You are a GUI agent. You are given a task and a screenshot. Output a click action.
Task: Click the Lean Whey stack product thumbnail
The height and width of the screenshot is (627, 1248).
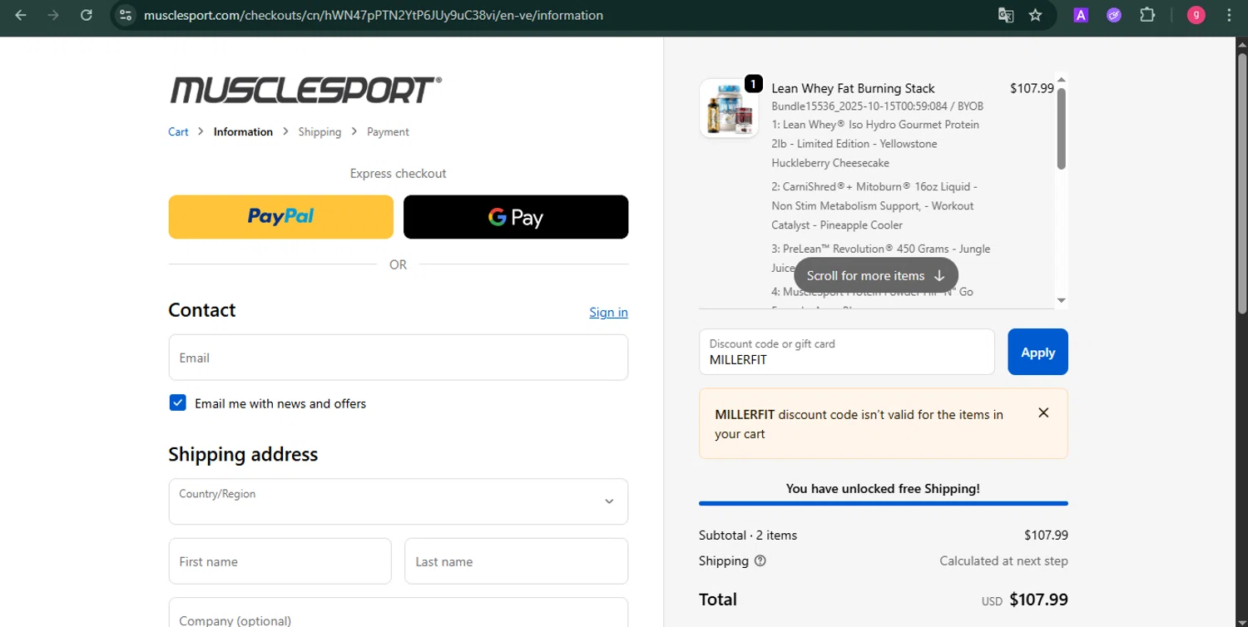pos(729,108)
